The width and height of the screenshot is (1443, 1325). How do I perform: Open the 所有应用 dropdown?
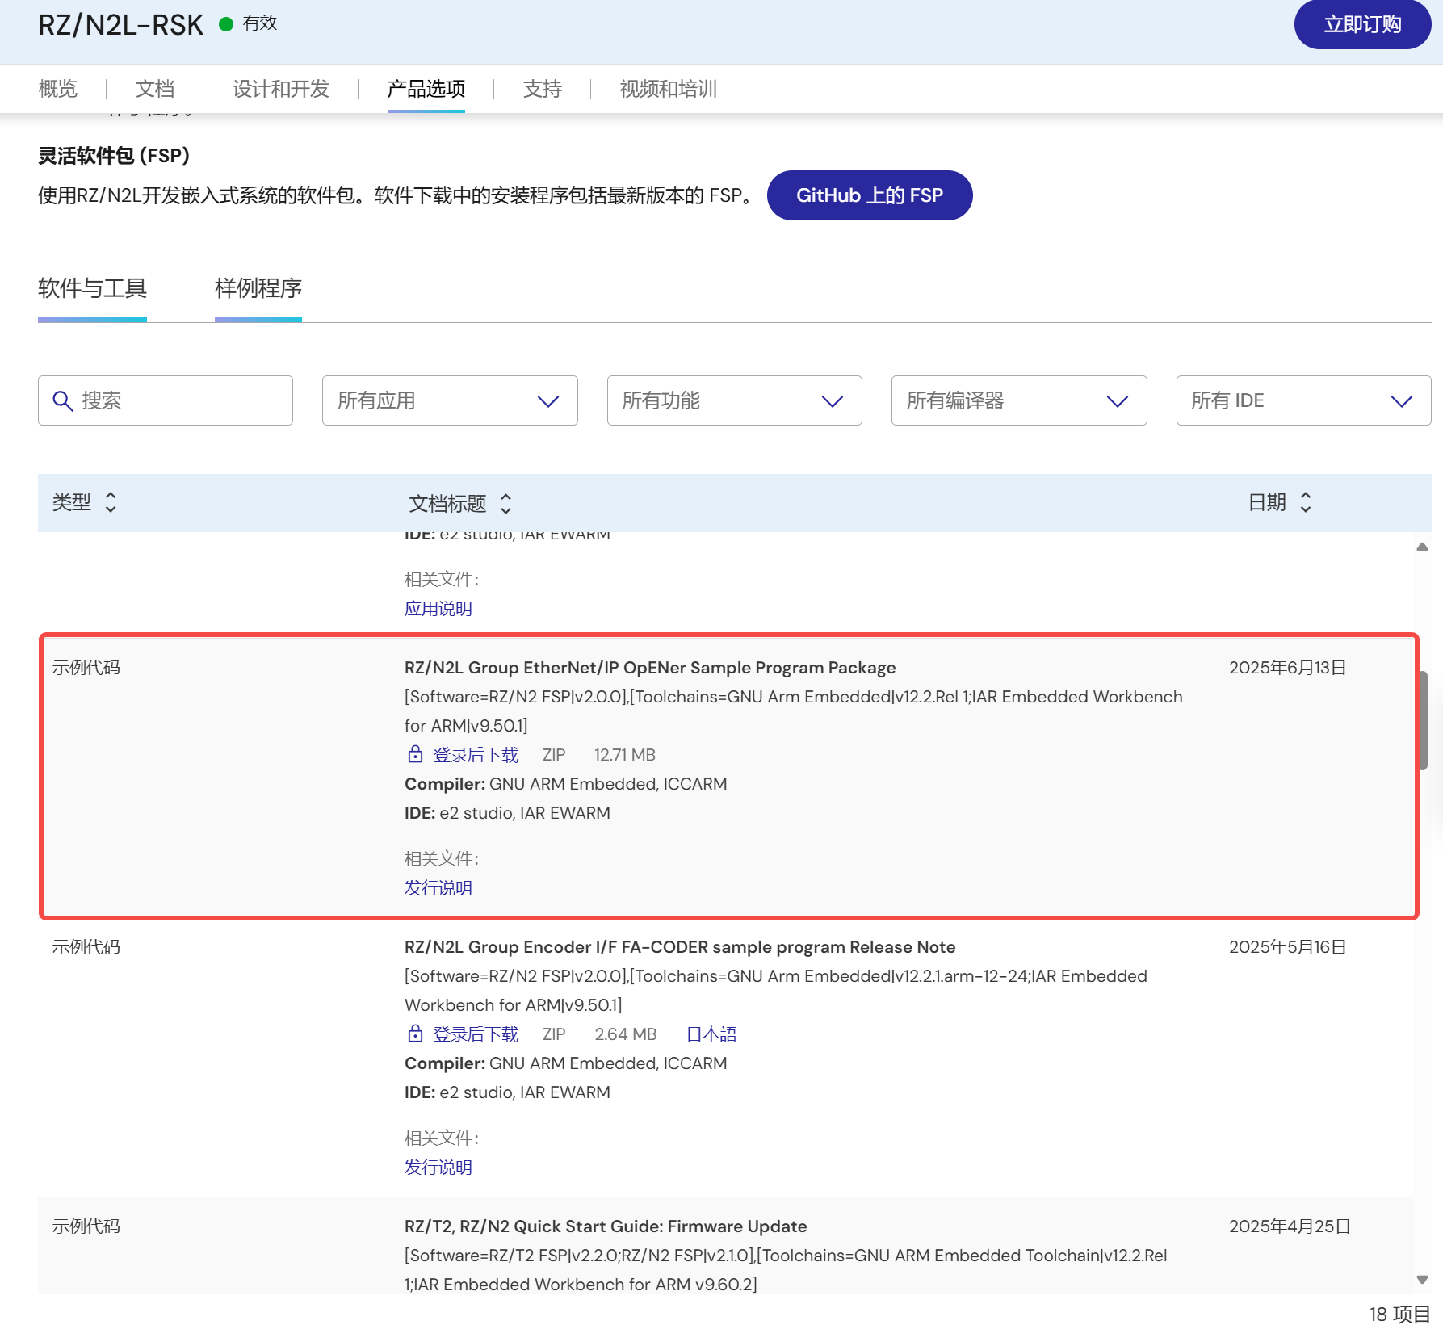(x=449, y=400)
